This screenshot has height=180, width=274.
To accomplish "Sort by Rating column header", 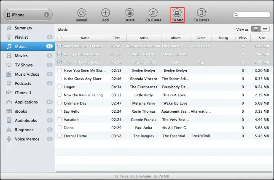I will 223,38.
